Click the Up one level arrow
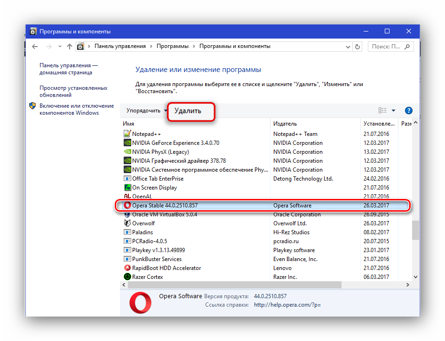Image resolution: width=445 pixels, height=341 pixels. (70, 47)
